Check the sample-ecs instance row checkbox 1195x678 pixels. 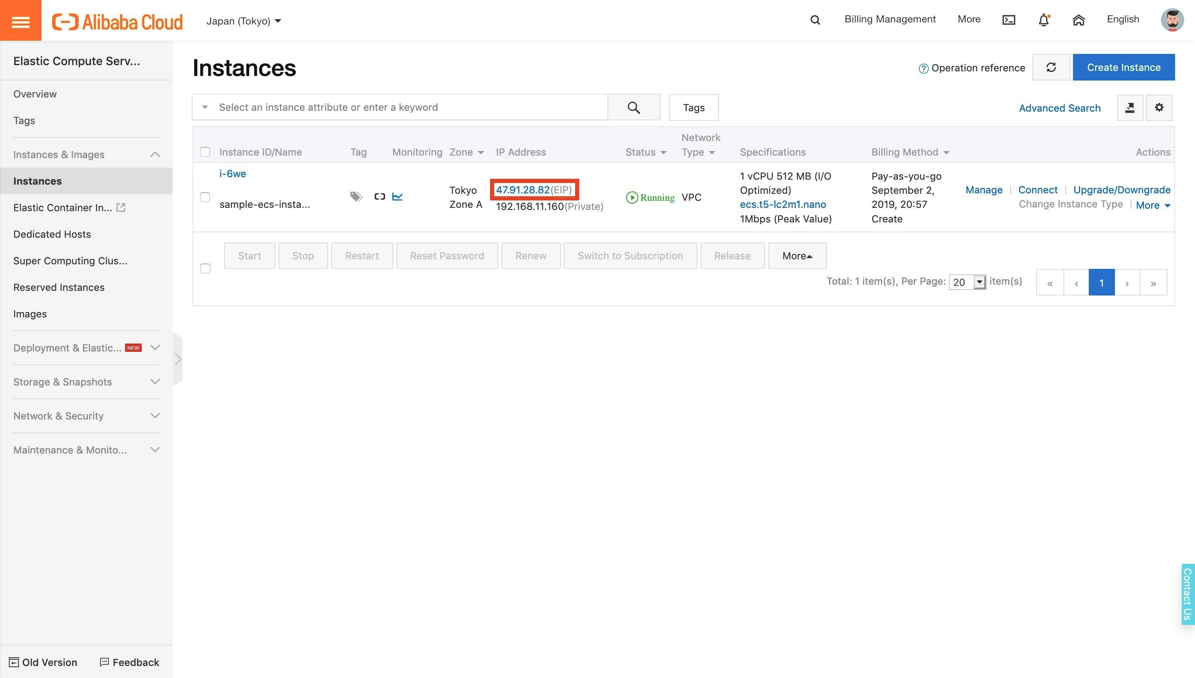205,197
